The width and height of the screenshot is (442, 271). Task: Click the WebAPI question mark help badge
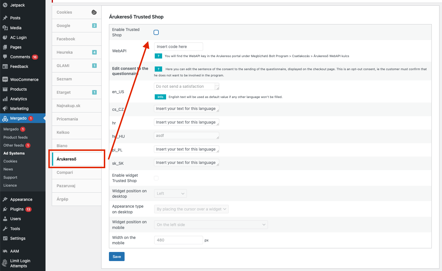pos(158,56)
